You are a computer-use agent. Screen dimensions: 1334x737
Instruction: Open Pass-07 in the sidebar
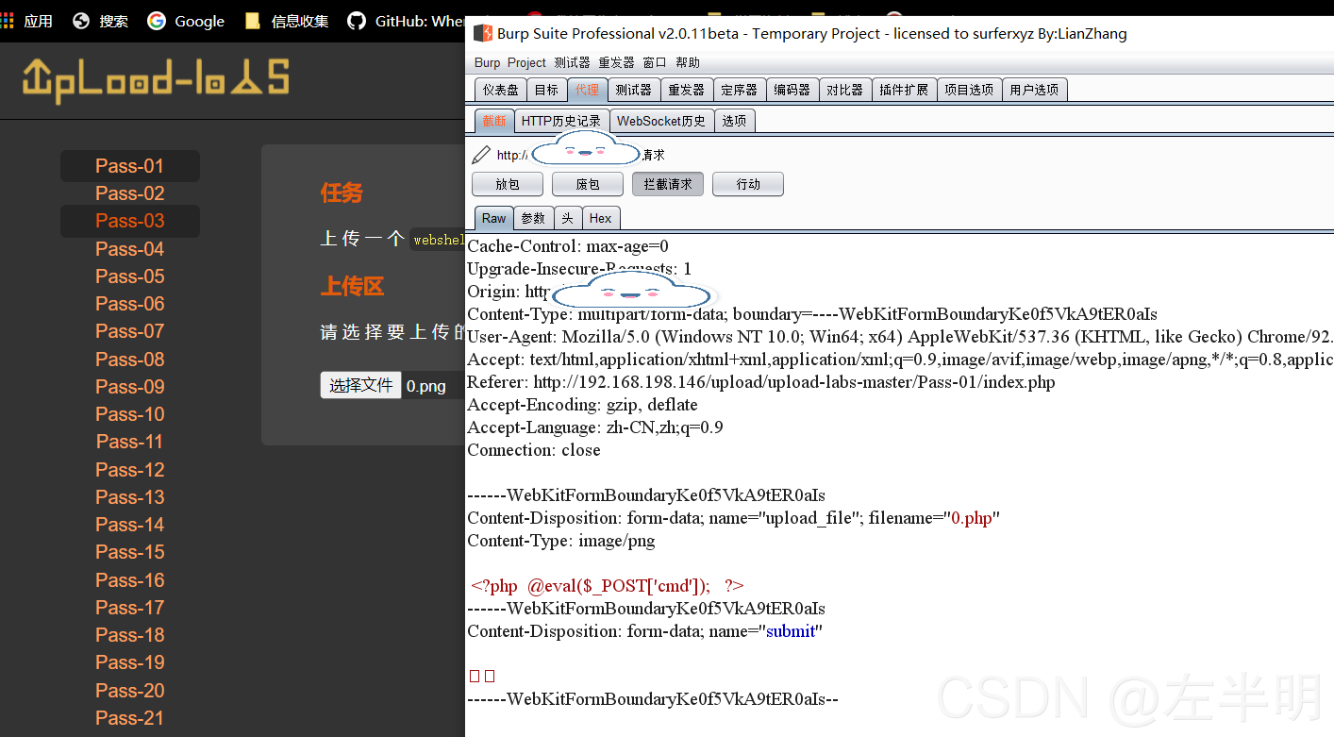coord(130,331)
